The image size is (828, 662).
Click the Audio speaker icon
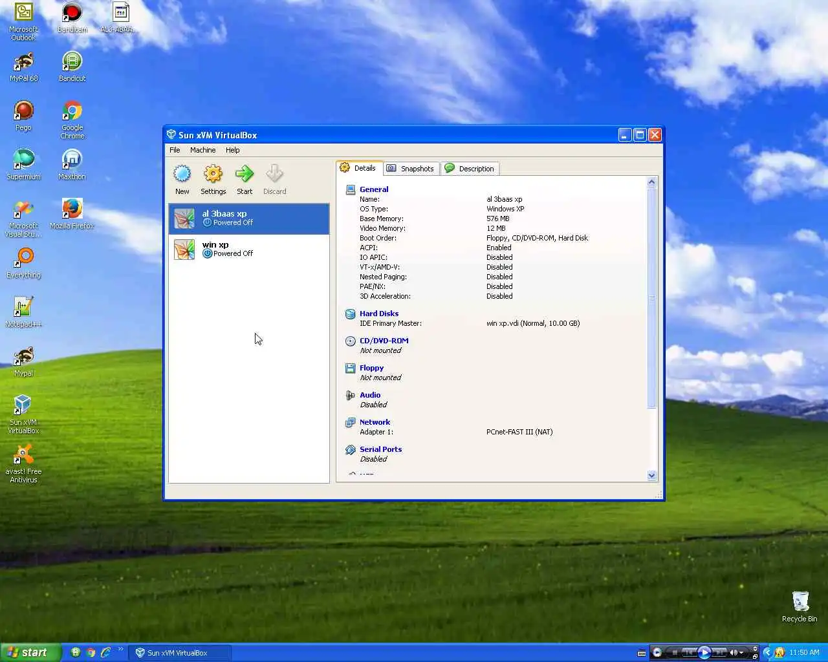[351, 396]
